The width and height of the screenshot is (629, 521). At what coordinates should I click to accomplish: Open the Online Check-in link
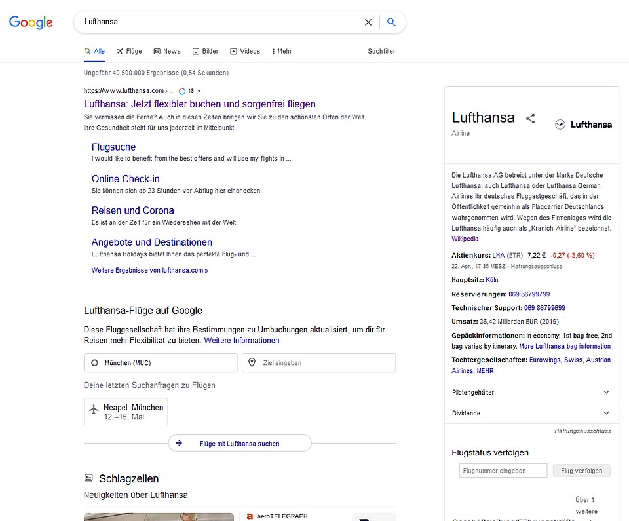coord(125,179)
